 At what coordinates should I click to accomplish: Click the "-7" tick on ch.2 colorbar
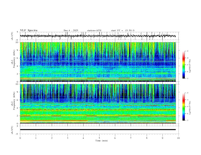click(x=187, y=121)
